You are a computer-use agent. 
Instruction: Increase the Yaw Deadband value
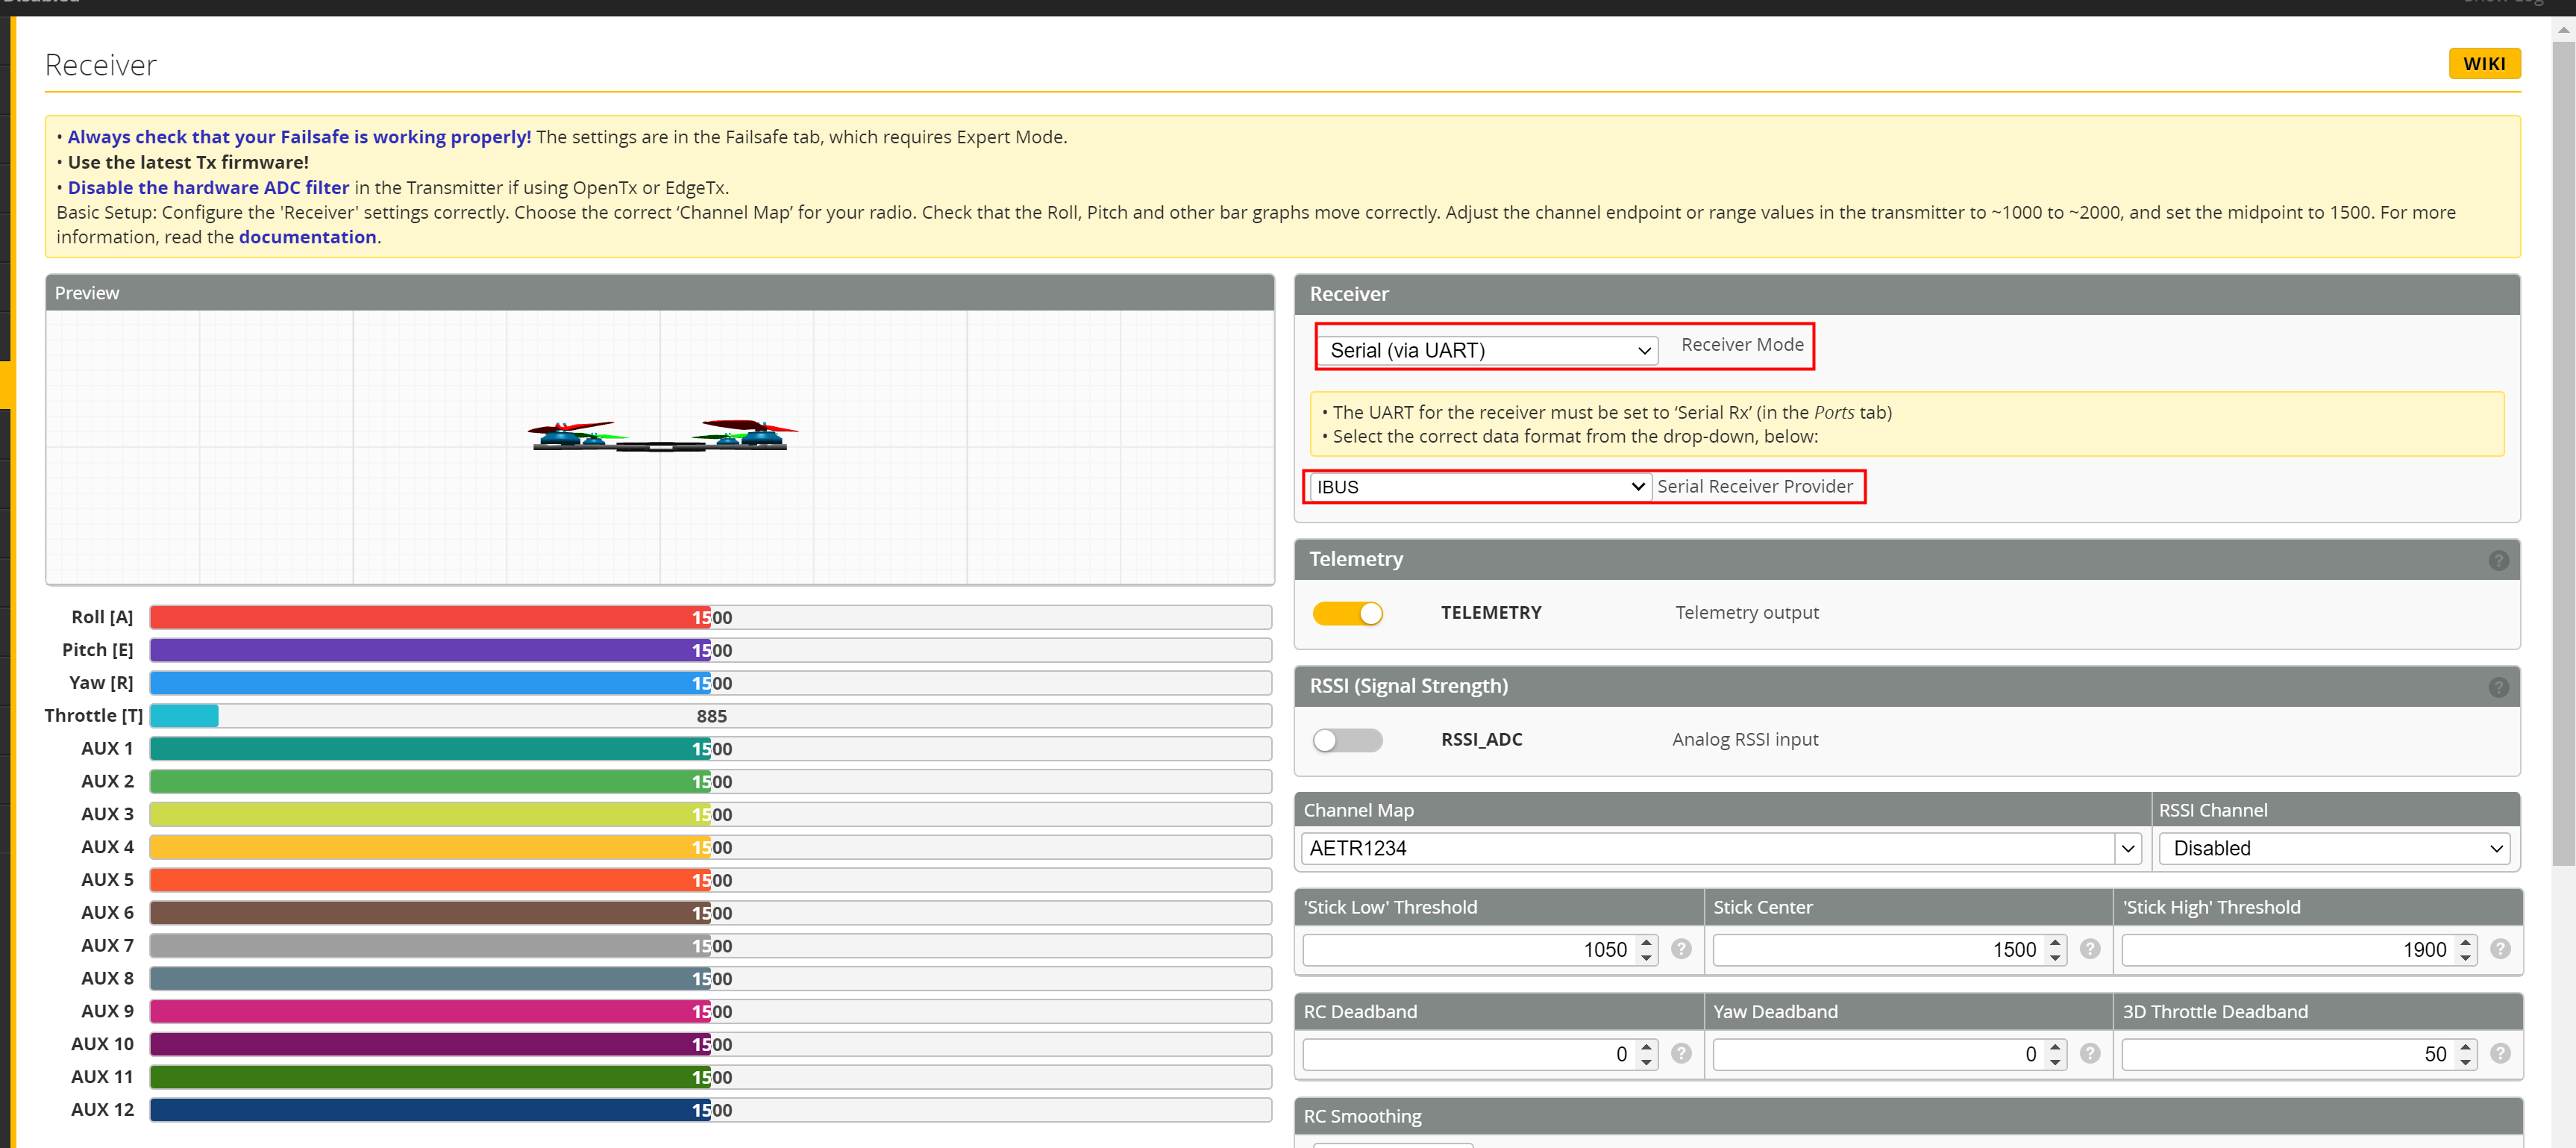click(2055, 1047)
